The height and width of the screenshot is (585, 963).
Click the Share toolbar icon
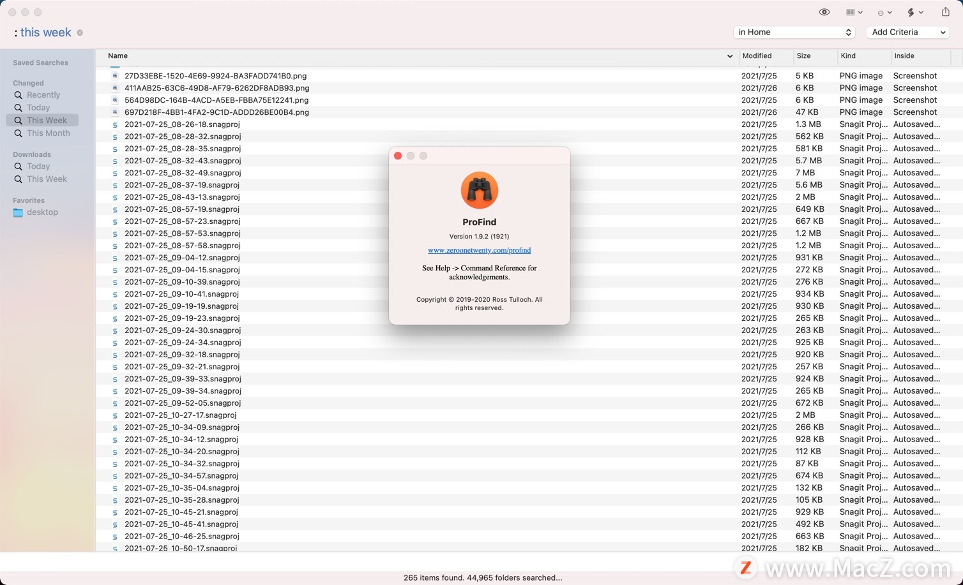click(x=945, y=11)
